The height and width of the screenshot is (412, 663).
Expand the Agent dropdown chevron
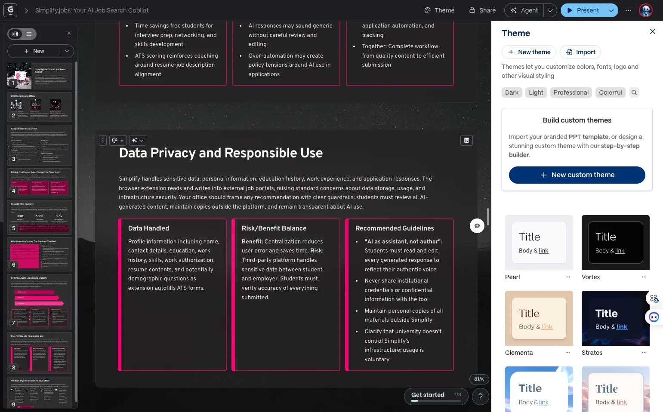(x=550, y=10)
